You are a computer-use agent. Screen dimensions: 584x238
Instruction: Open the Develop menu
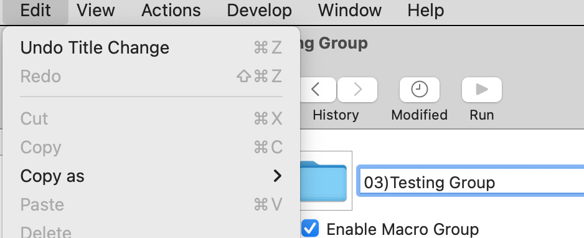click(259, 11)
